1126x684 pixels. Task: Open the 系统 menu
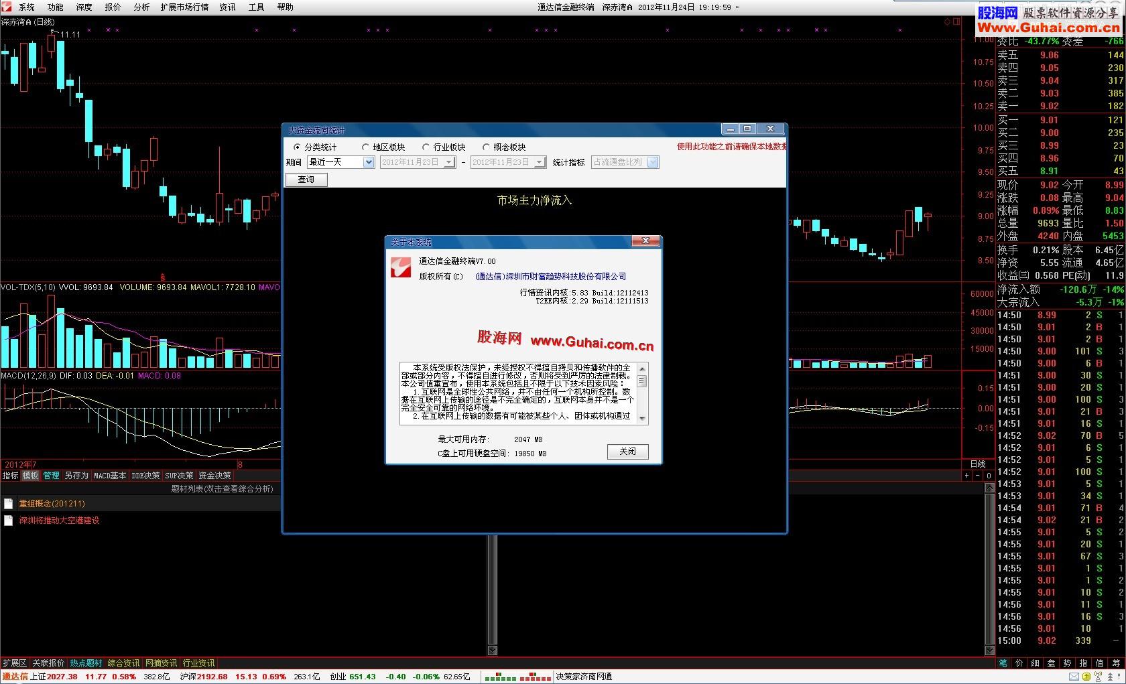27,7
